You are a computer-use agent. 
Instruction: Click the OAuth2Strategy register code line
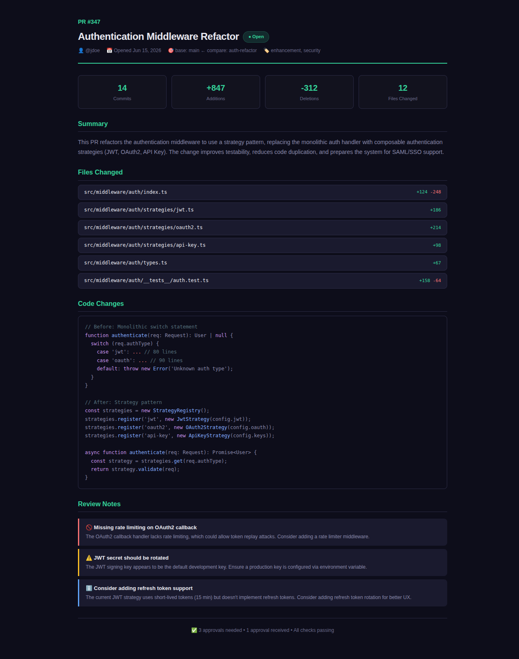180,427
